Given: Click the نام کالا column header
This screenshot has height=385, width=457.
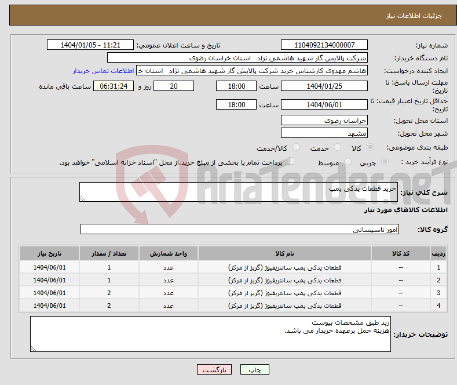Looking at the screenshot, I should (285, 253).
